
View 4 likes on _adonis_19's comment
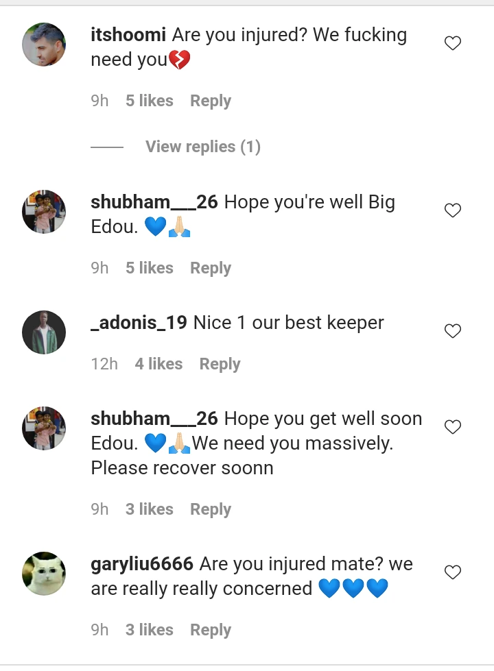pos(158,364)
